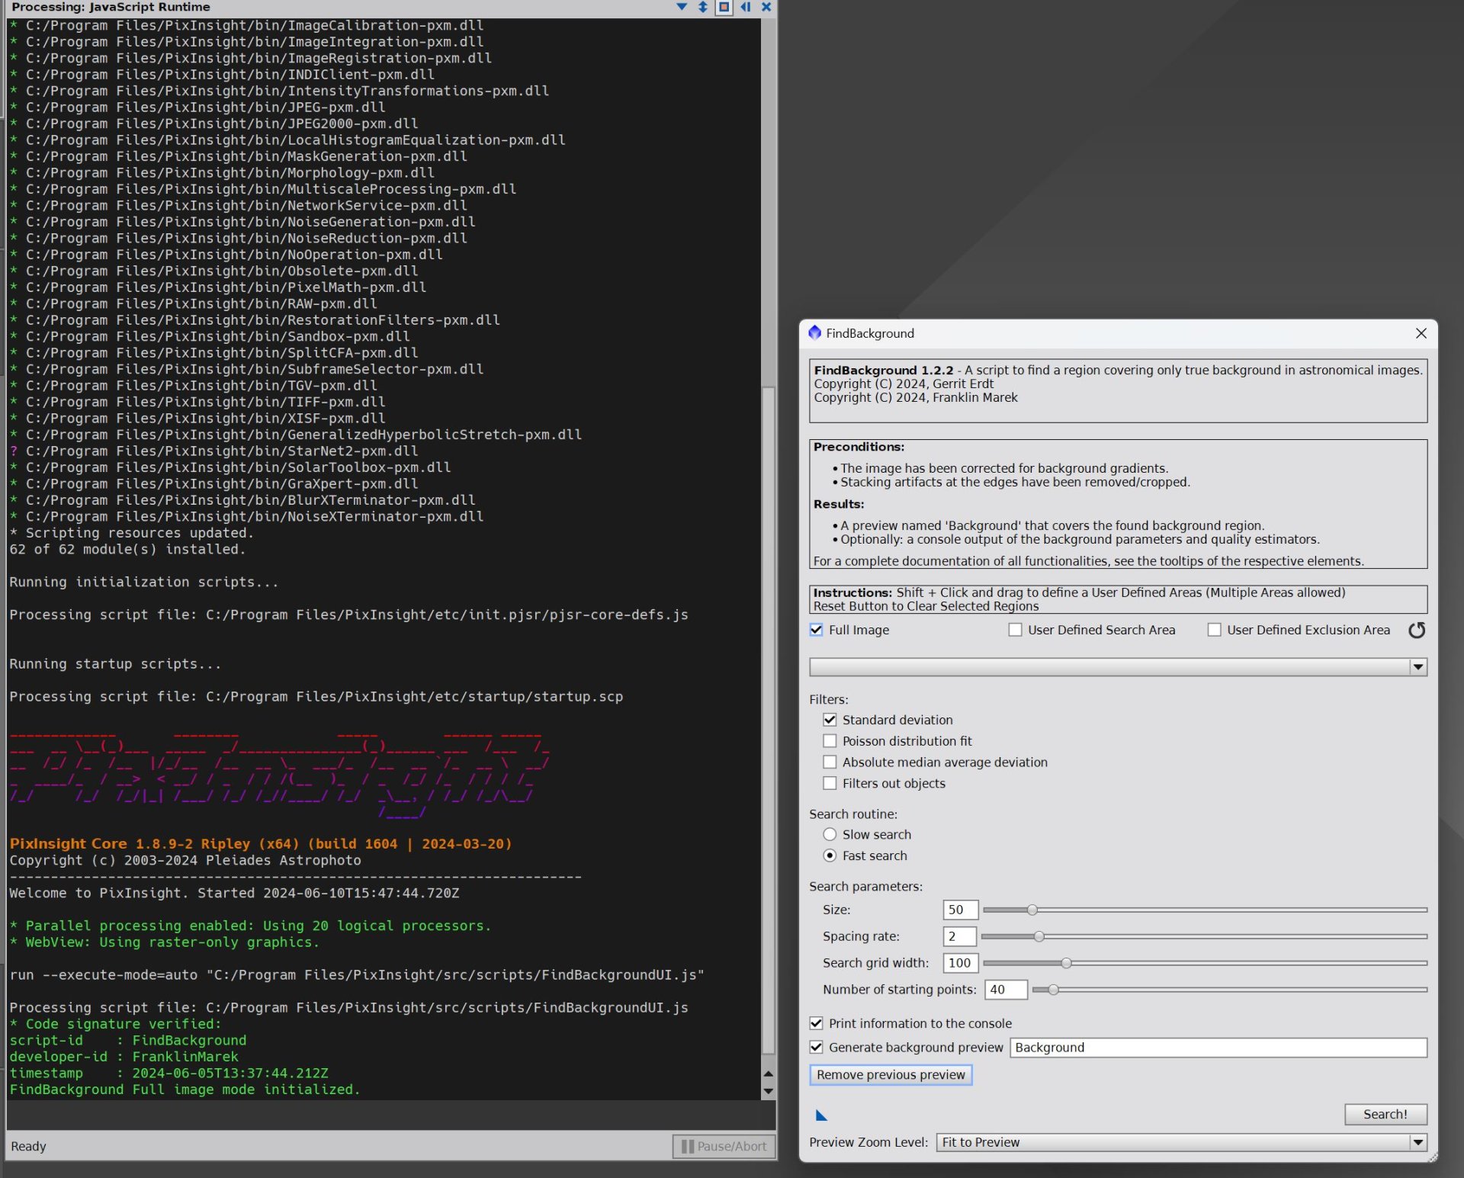Open the Process Console drop-down triangle menu
This screenshot has width=1464, height=1178.
[682, 7]
